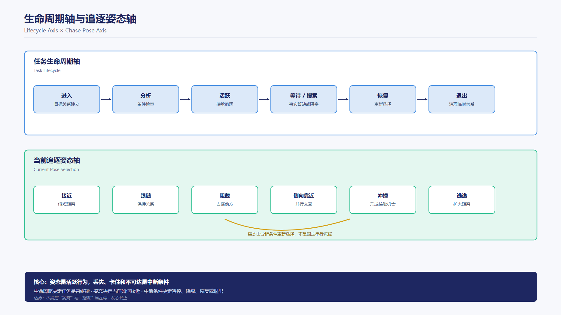Select the 退出 清理临时关系 stage box

coord(462,99)
